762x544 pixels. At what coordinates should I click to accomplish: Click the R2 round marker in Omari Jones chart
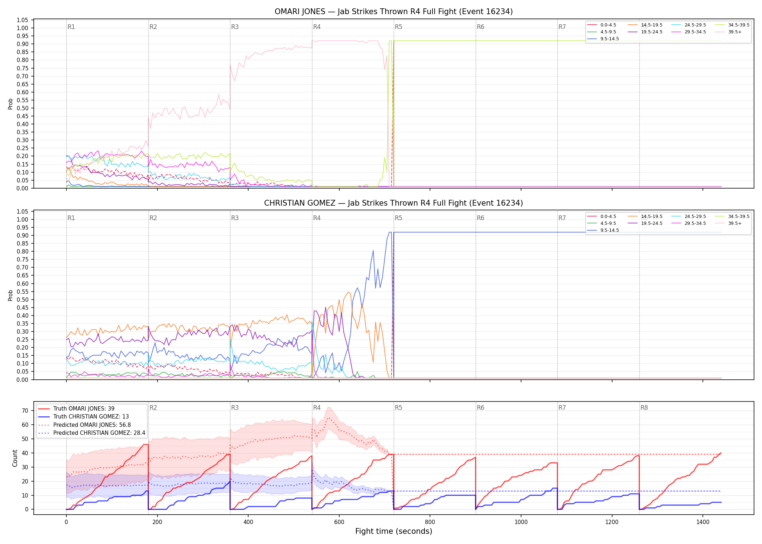click(x=153, y=27)
